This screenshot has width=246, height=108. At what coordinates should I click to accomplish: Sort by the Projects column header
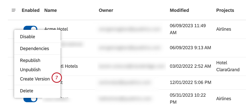pos(225,10)
